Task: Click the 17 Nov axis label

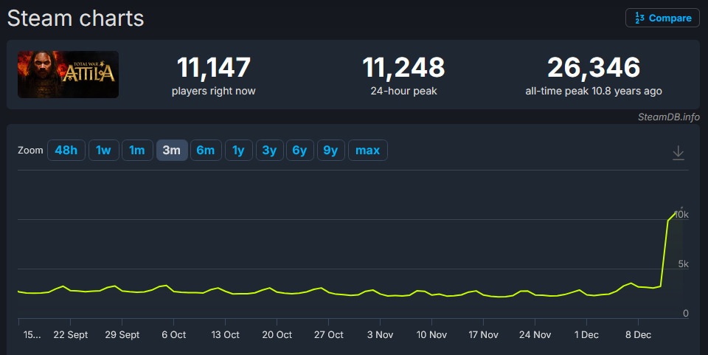Action: (483, 334)
